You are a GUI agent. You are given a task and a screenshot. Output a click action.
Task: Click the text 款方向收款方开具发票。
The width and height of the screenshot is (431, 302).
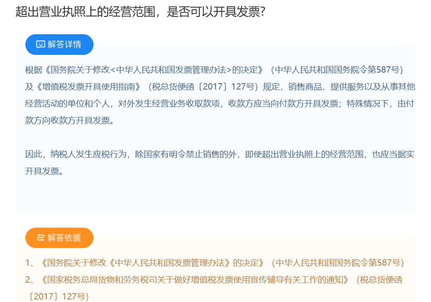click(x=69, y=120)
